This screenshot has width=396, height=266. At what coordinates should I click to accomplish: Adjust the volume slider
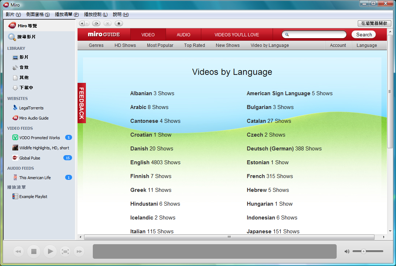tap(368, 251)
